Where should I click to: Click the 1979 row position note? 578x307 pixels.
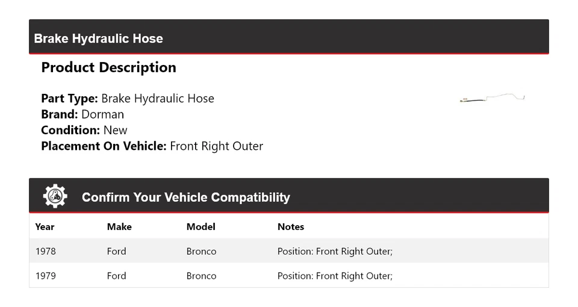pyautogui.click(x=335, y=276)
